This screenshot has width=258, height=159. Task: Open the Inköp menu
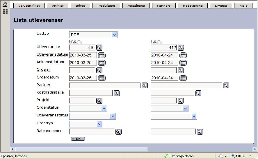click(x=81, y=6)
